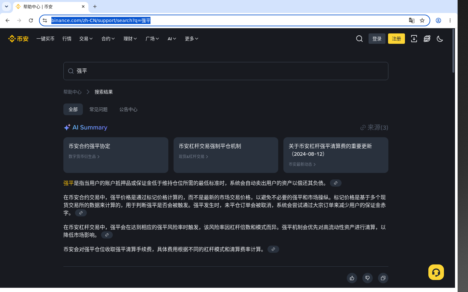Toggle the dark mode moon icon

click(x=440, y=39)
